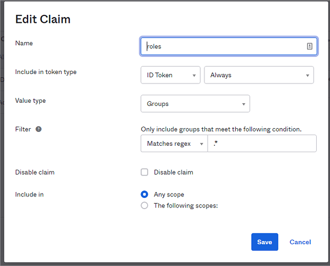Focus the Name input containing "roles"

tap(224, 46)
